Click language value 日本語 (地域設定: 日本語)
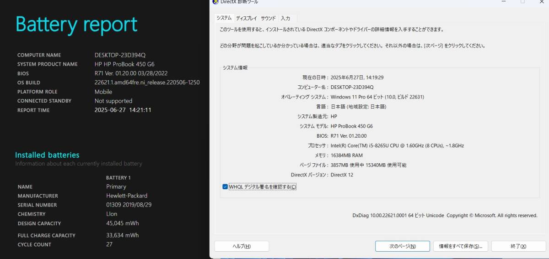Image resolution: width=549 pixels, height=259 pixels. [358, 107]
